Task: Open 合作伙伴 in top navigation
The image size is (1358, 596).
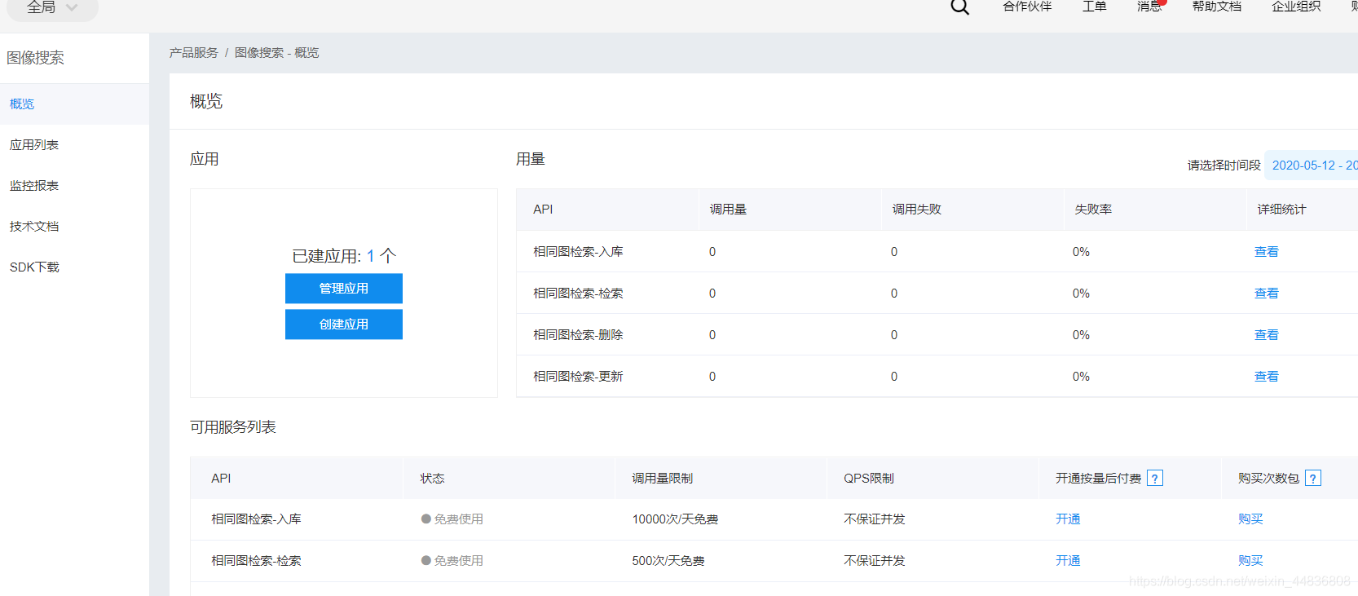Action: (1027, 7)
